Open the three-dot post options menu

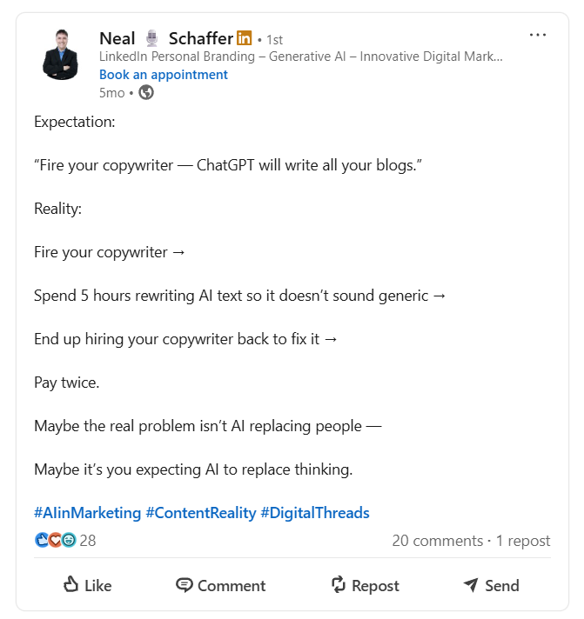(x=538, y=36)
